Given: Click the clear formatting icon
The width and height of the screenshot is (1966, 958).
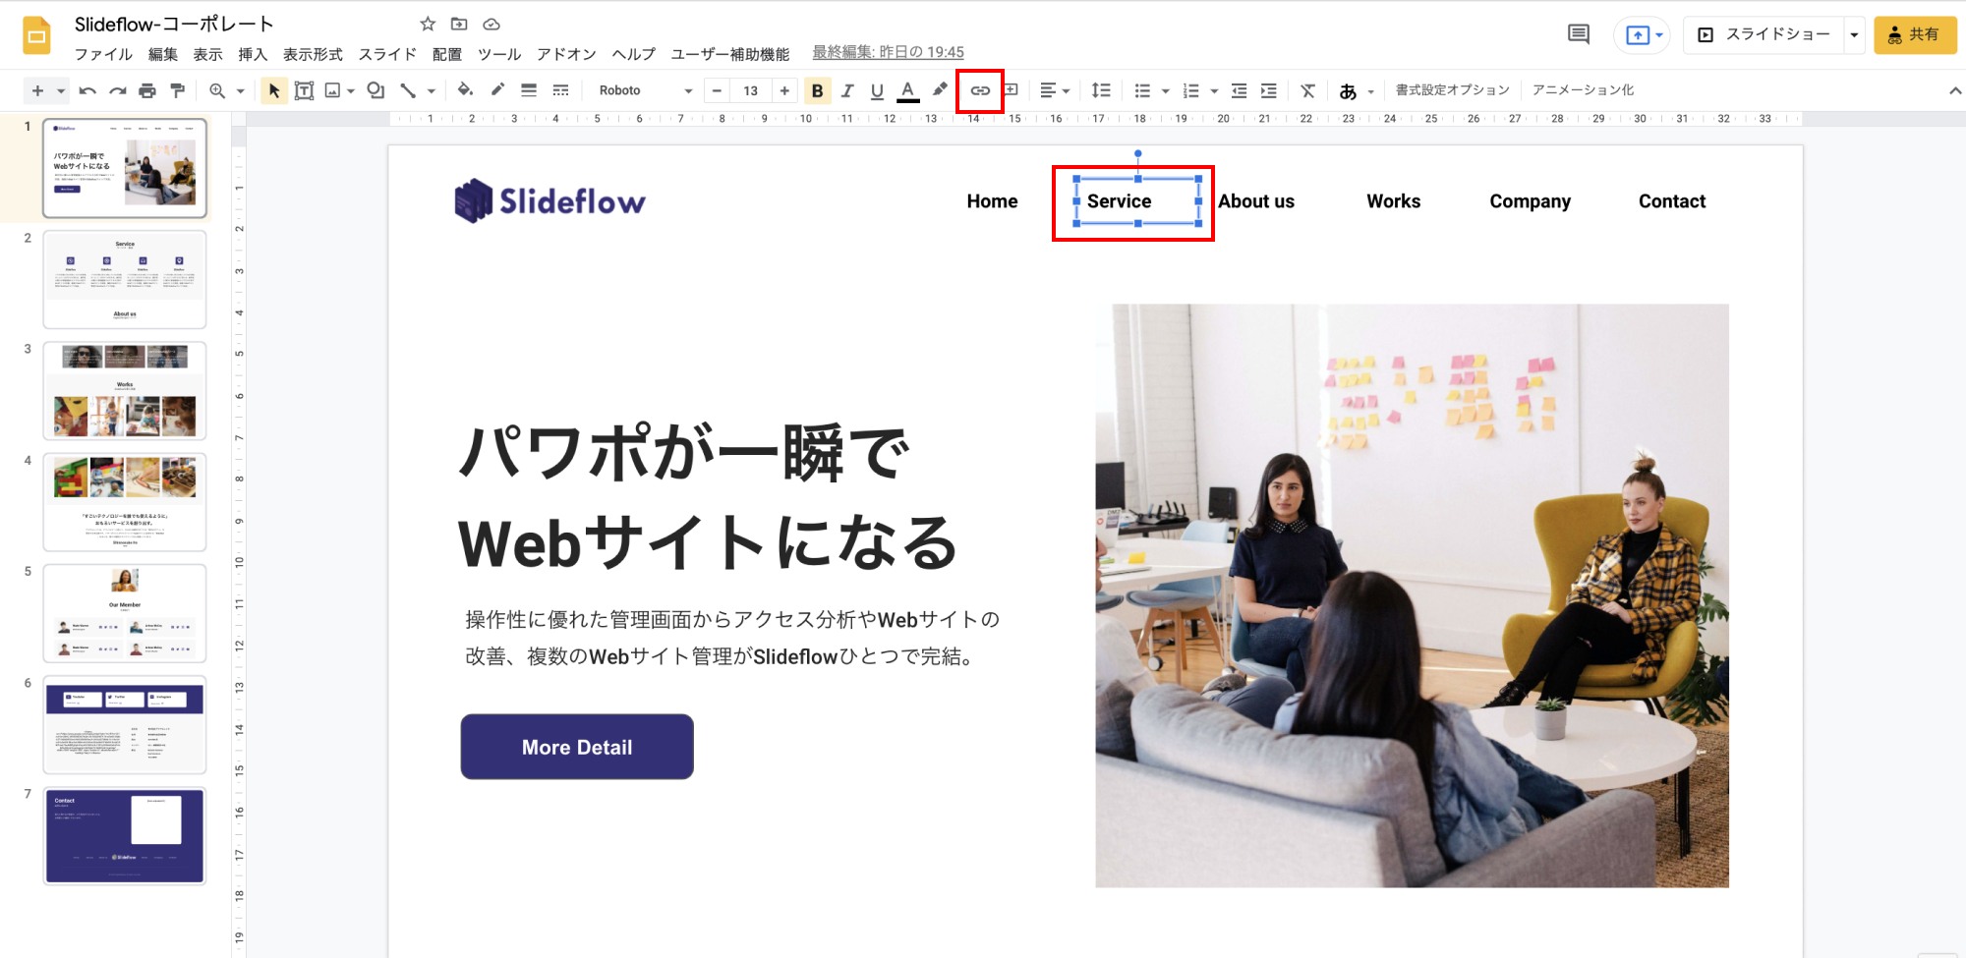Looking at the screenshot, I should (1307, 90).
